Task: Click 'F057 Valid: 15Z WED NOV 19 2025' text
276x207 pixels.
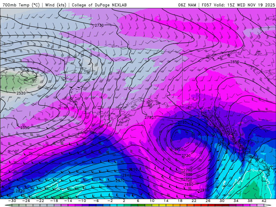Action: tap(238, 5)
